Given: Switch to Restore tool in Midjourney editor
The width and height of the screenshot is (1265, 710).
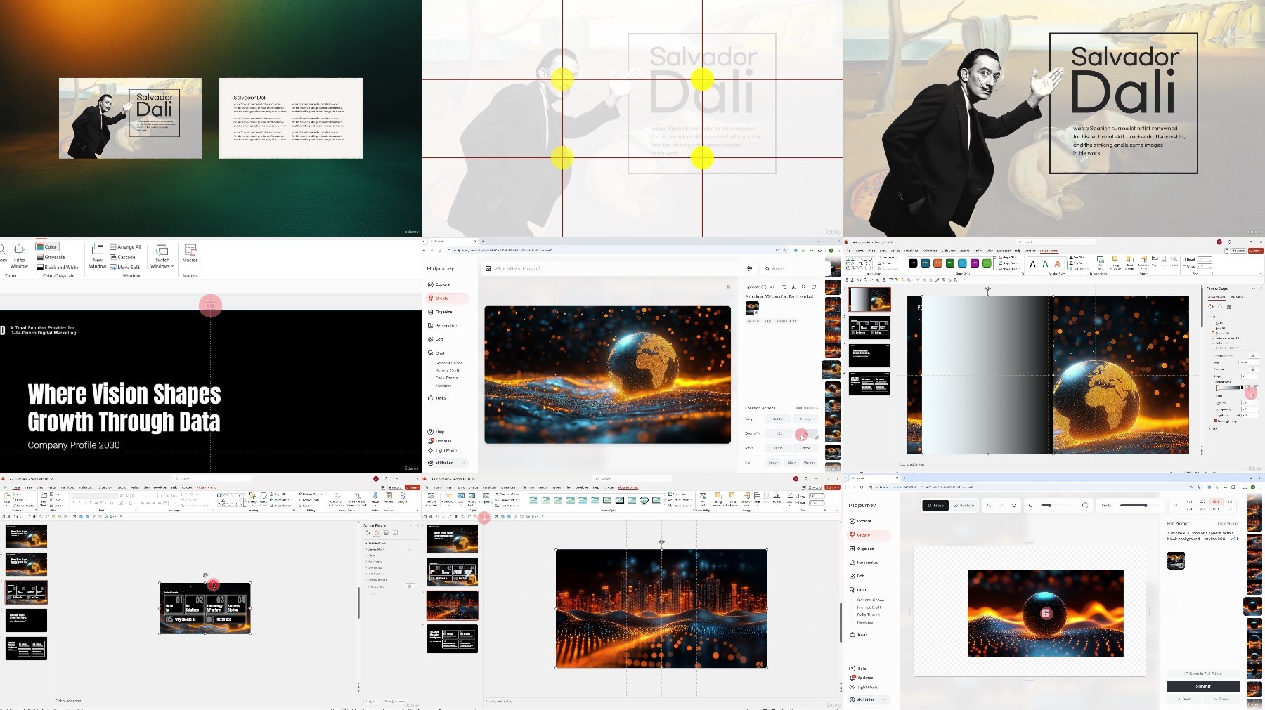Looking at the screenshot, I should click(x=964, y=505).
